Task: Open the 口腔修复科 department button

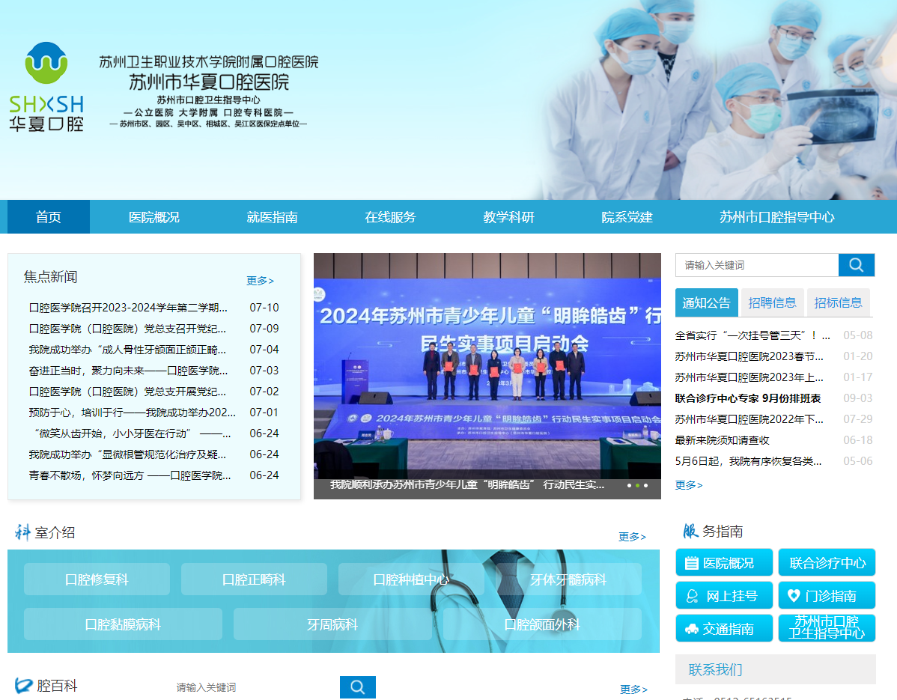Action: [97, 579]
